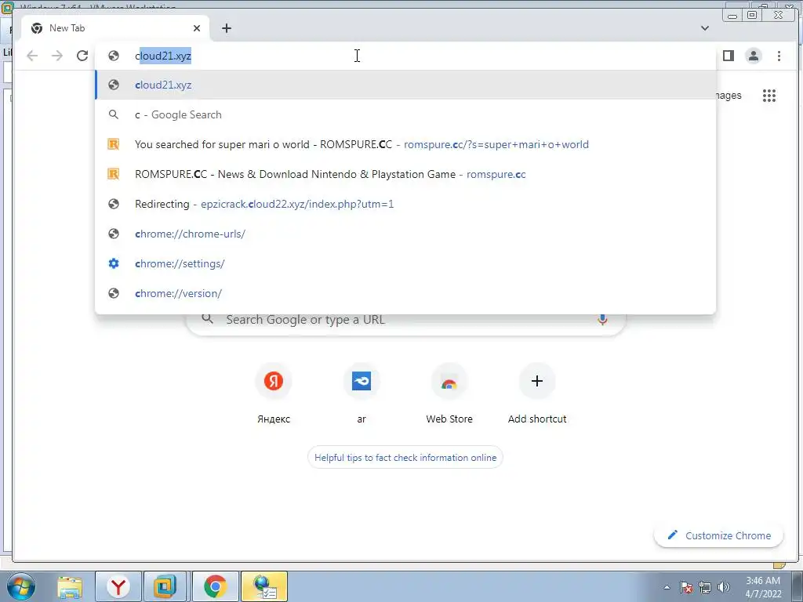Image resolution: width=803 pixels, height=602 pixels.
Task: Expand the tab search chevron
Action: point(705,28)
